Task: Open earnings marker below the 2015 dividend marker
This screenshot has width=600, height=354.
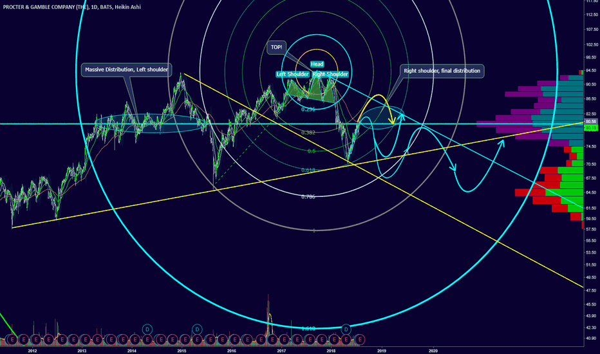Action: pos(197,339)
